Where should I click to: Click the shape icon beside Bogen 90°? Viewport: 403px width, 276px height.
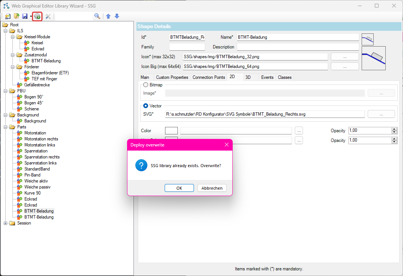point(20,97)
